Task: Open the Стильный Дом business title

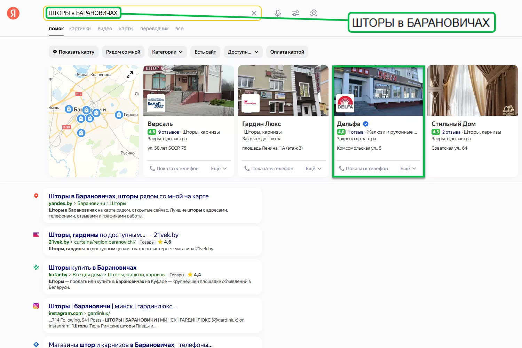Action: (453, 124)
